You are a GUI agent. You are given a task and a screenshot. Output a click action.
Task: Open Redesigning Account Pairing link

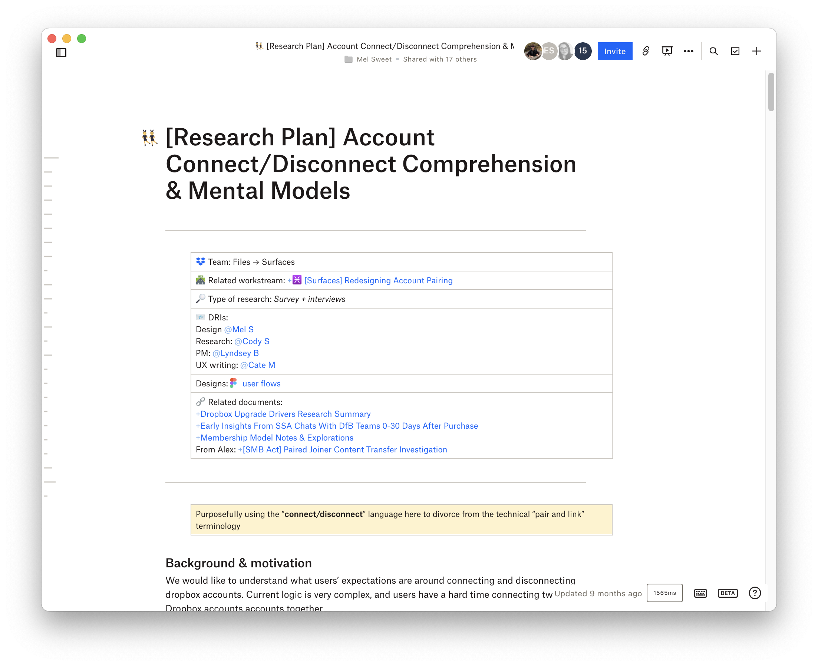(x=378, y=280)
